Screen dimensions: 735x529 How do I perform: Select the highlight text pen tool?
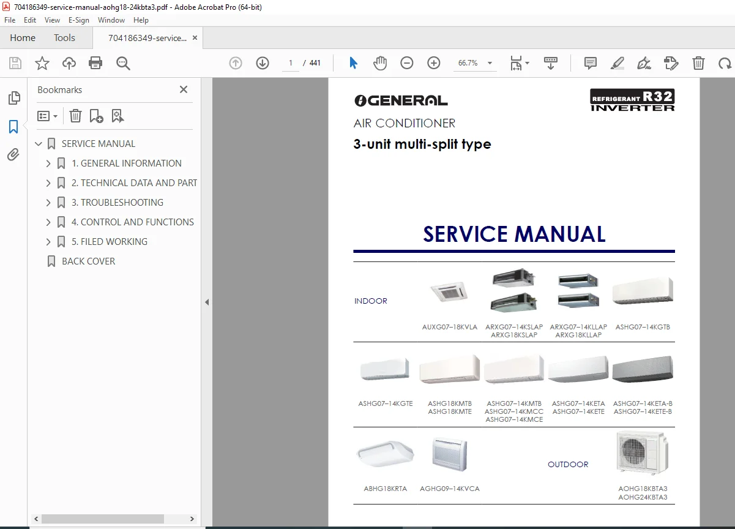click(x=617, y=63)
